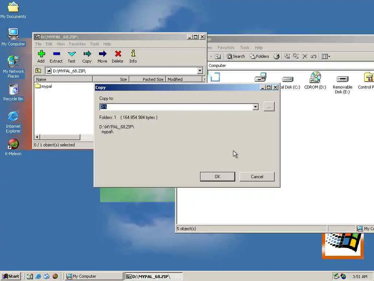
Task: Sort archive list by Packed Size column
Action: coord(148,79)
